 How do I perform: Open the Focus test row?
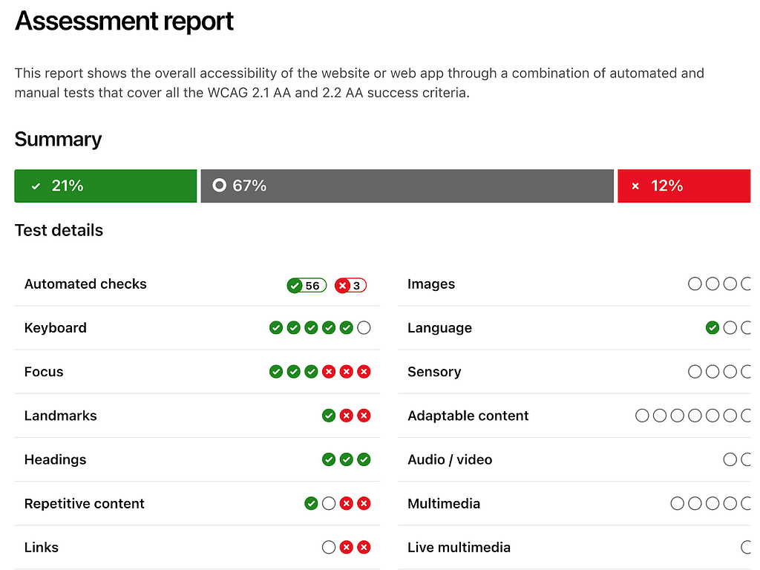coord(197,372)
